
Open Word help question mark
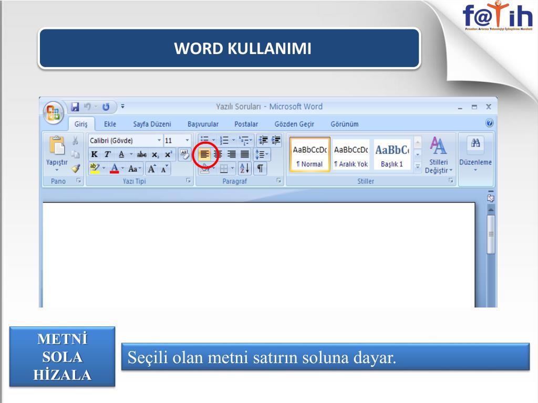point(490,123)
